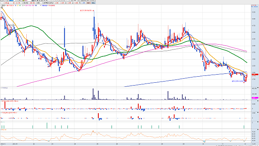Click the small chart settings icon at chart's top-left corner

pos(2,7)
